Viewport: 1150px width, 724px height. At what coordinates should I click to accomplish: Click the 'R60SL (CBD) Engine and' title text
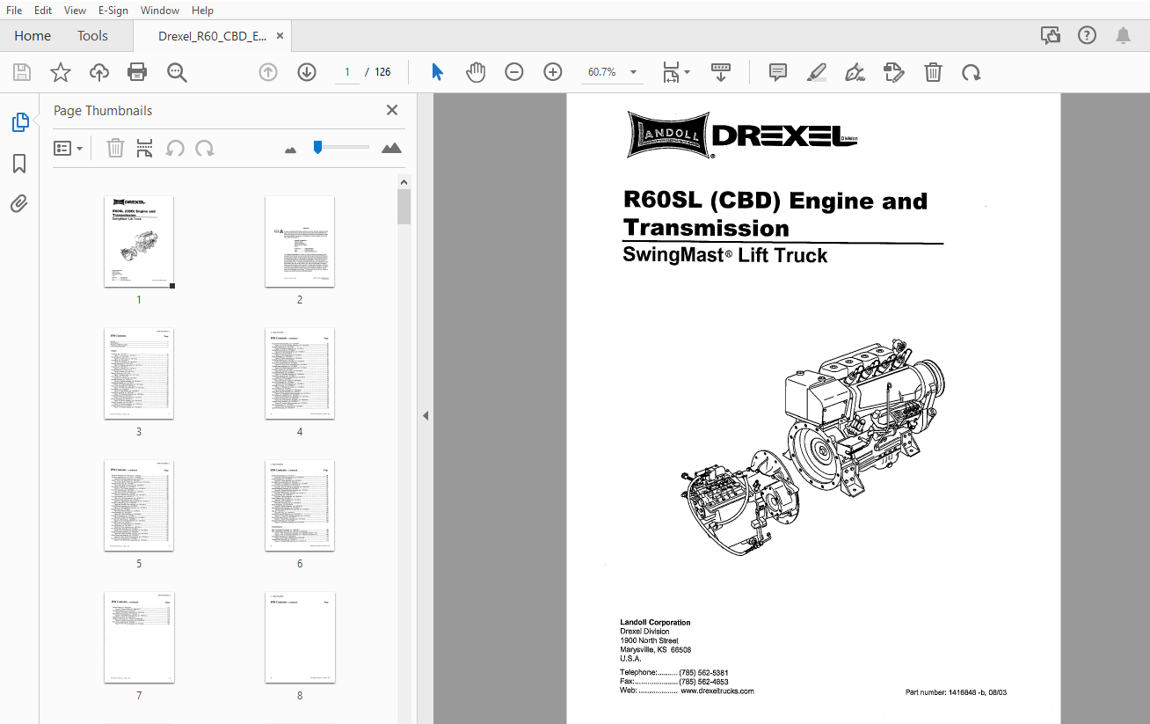click(775, 201)
